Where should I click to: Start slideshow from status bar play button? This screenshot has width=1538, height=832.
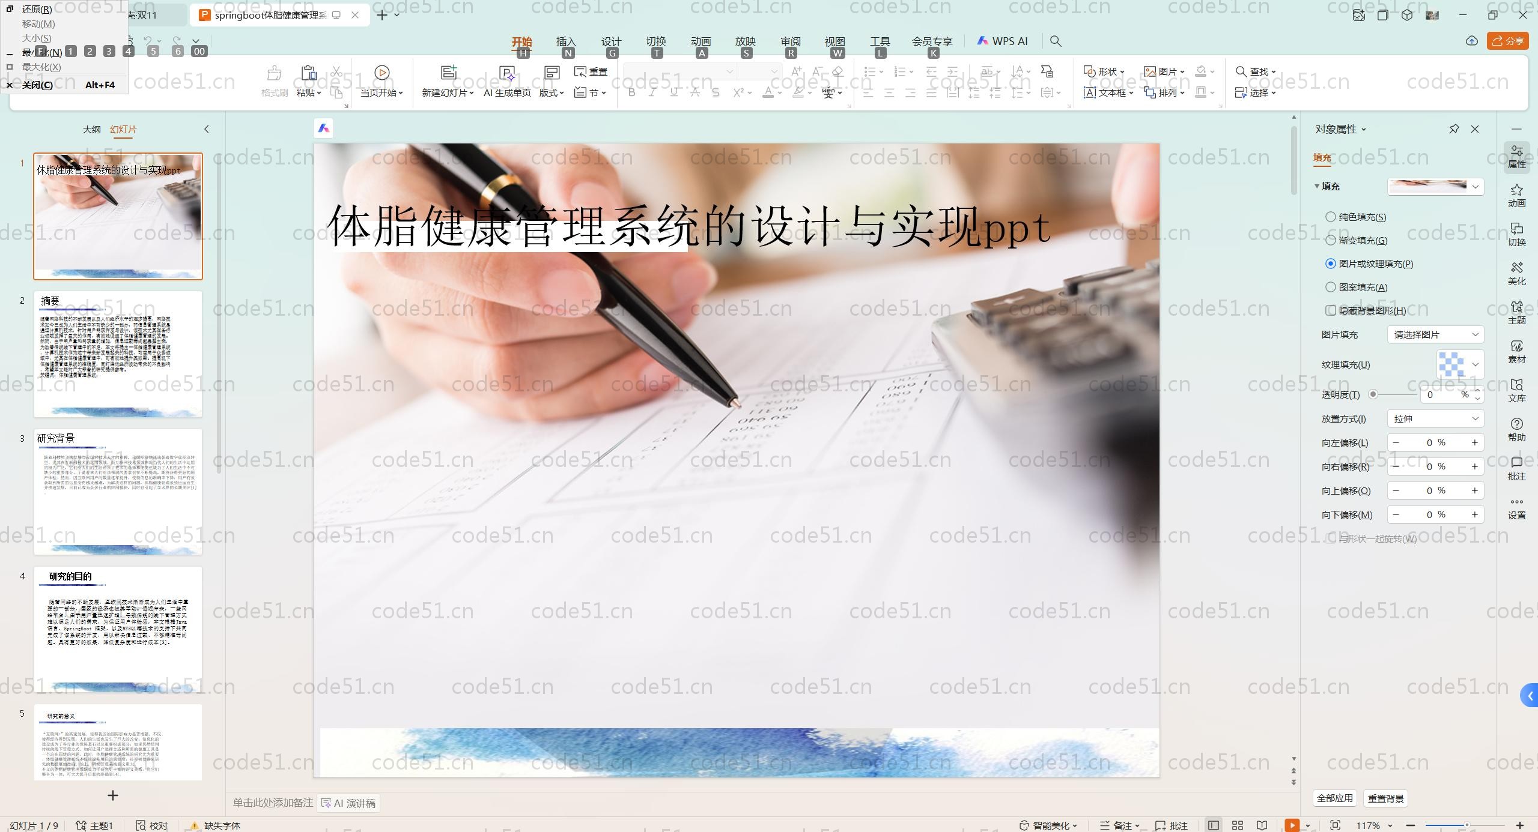[x=1292, y=825]
